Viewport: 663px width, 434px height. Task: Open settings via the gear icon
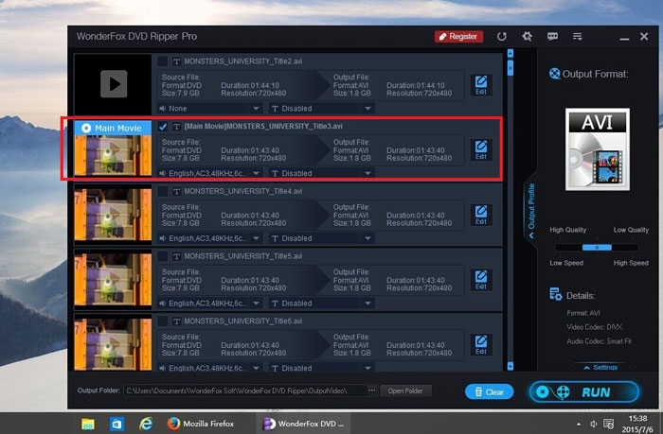pos(527,36)
